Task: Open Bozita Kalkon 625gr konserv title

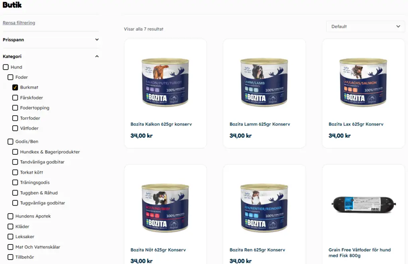Action: click(x=161, y=124)
